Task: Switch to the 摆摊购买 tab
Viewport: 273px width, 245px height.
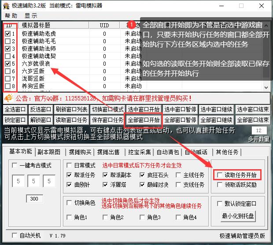Action: point(80,152)
